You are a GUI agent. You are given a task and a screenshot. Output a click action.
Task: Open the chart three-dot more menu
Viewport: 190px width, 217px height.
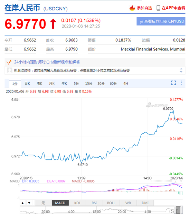(181, 83)
